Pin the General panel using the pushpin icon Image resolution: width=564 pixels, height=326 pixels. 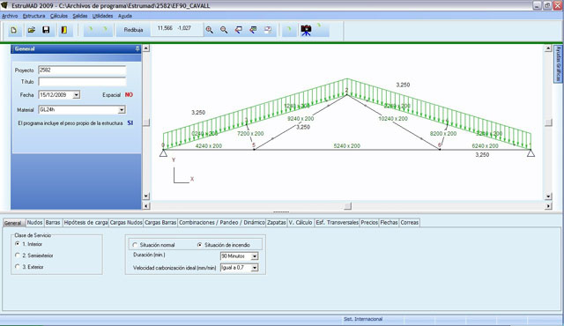[x=137, y=48]
